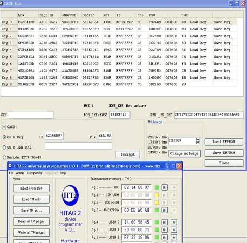Click Pg.3 TMCF/PSW value CB BB AC A0

[x=136, y=210]
